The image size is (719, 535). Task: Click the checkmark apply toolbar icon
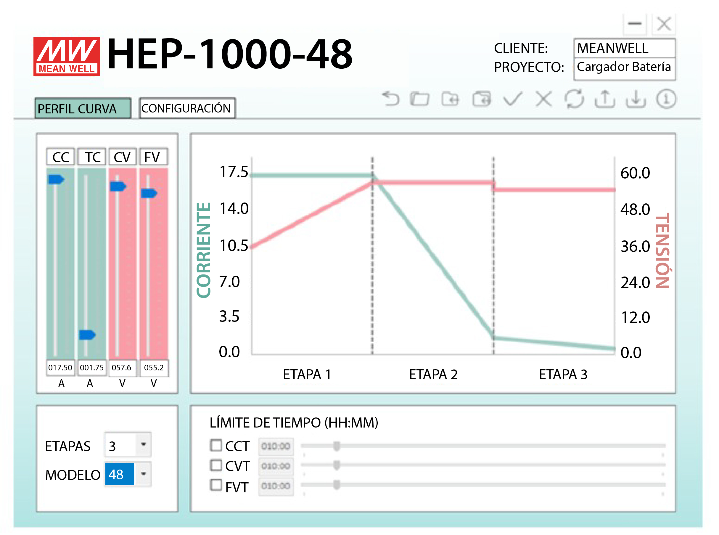[x=513, y=99]
